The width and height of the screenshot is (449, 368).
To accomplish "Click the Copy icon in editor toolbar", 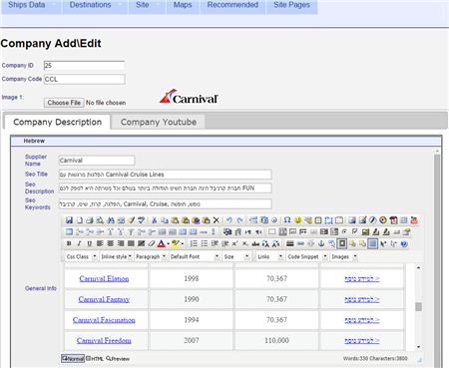I will pos(165,220).
